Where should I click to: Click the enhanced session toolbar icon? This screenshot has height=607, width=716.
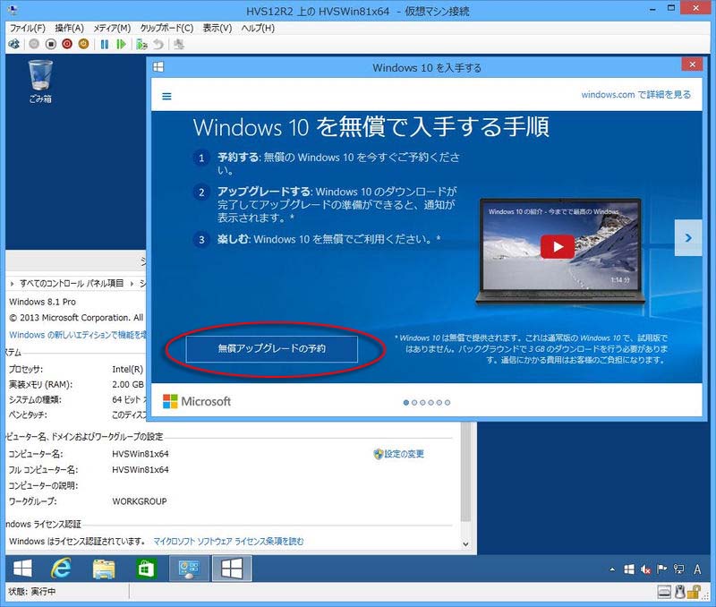179,44
